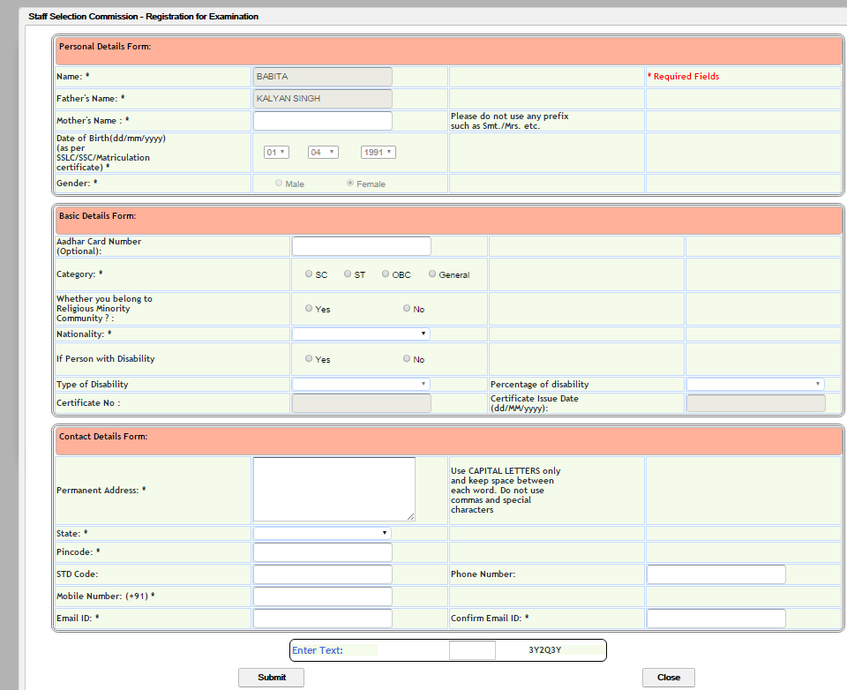
Task: Open the birth month 04 dropdown
Action: [323, 153]
